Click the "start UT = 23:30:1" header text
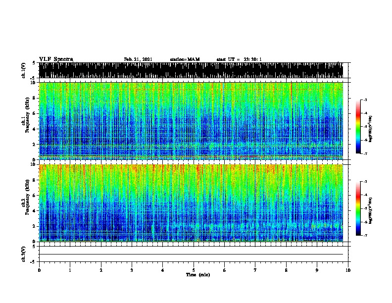The image size is (392, 303). (x=239, y=59)
